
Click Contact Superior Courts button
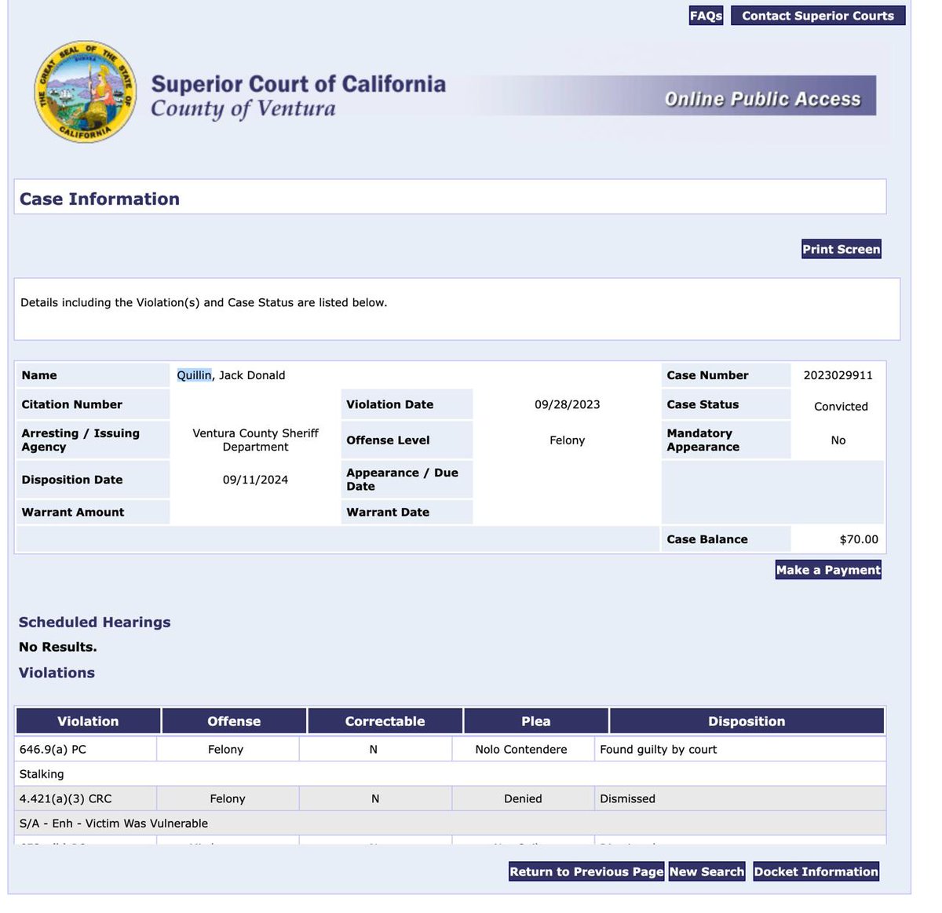tap(818, 16)
